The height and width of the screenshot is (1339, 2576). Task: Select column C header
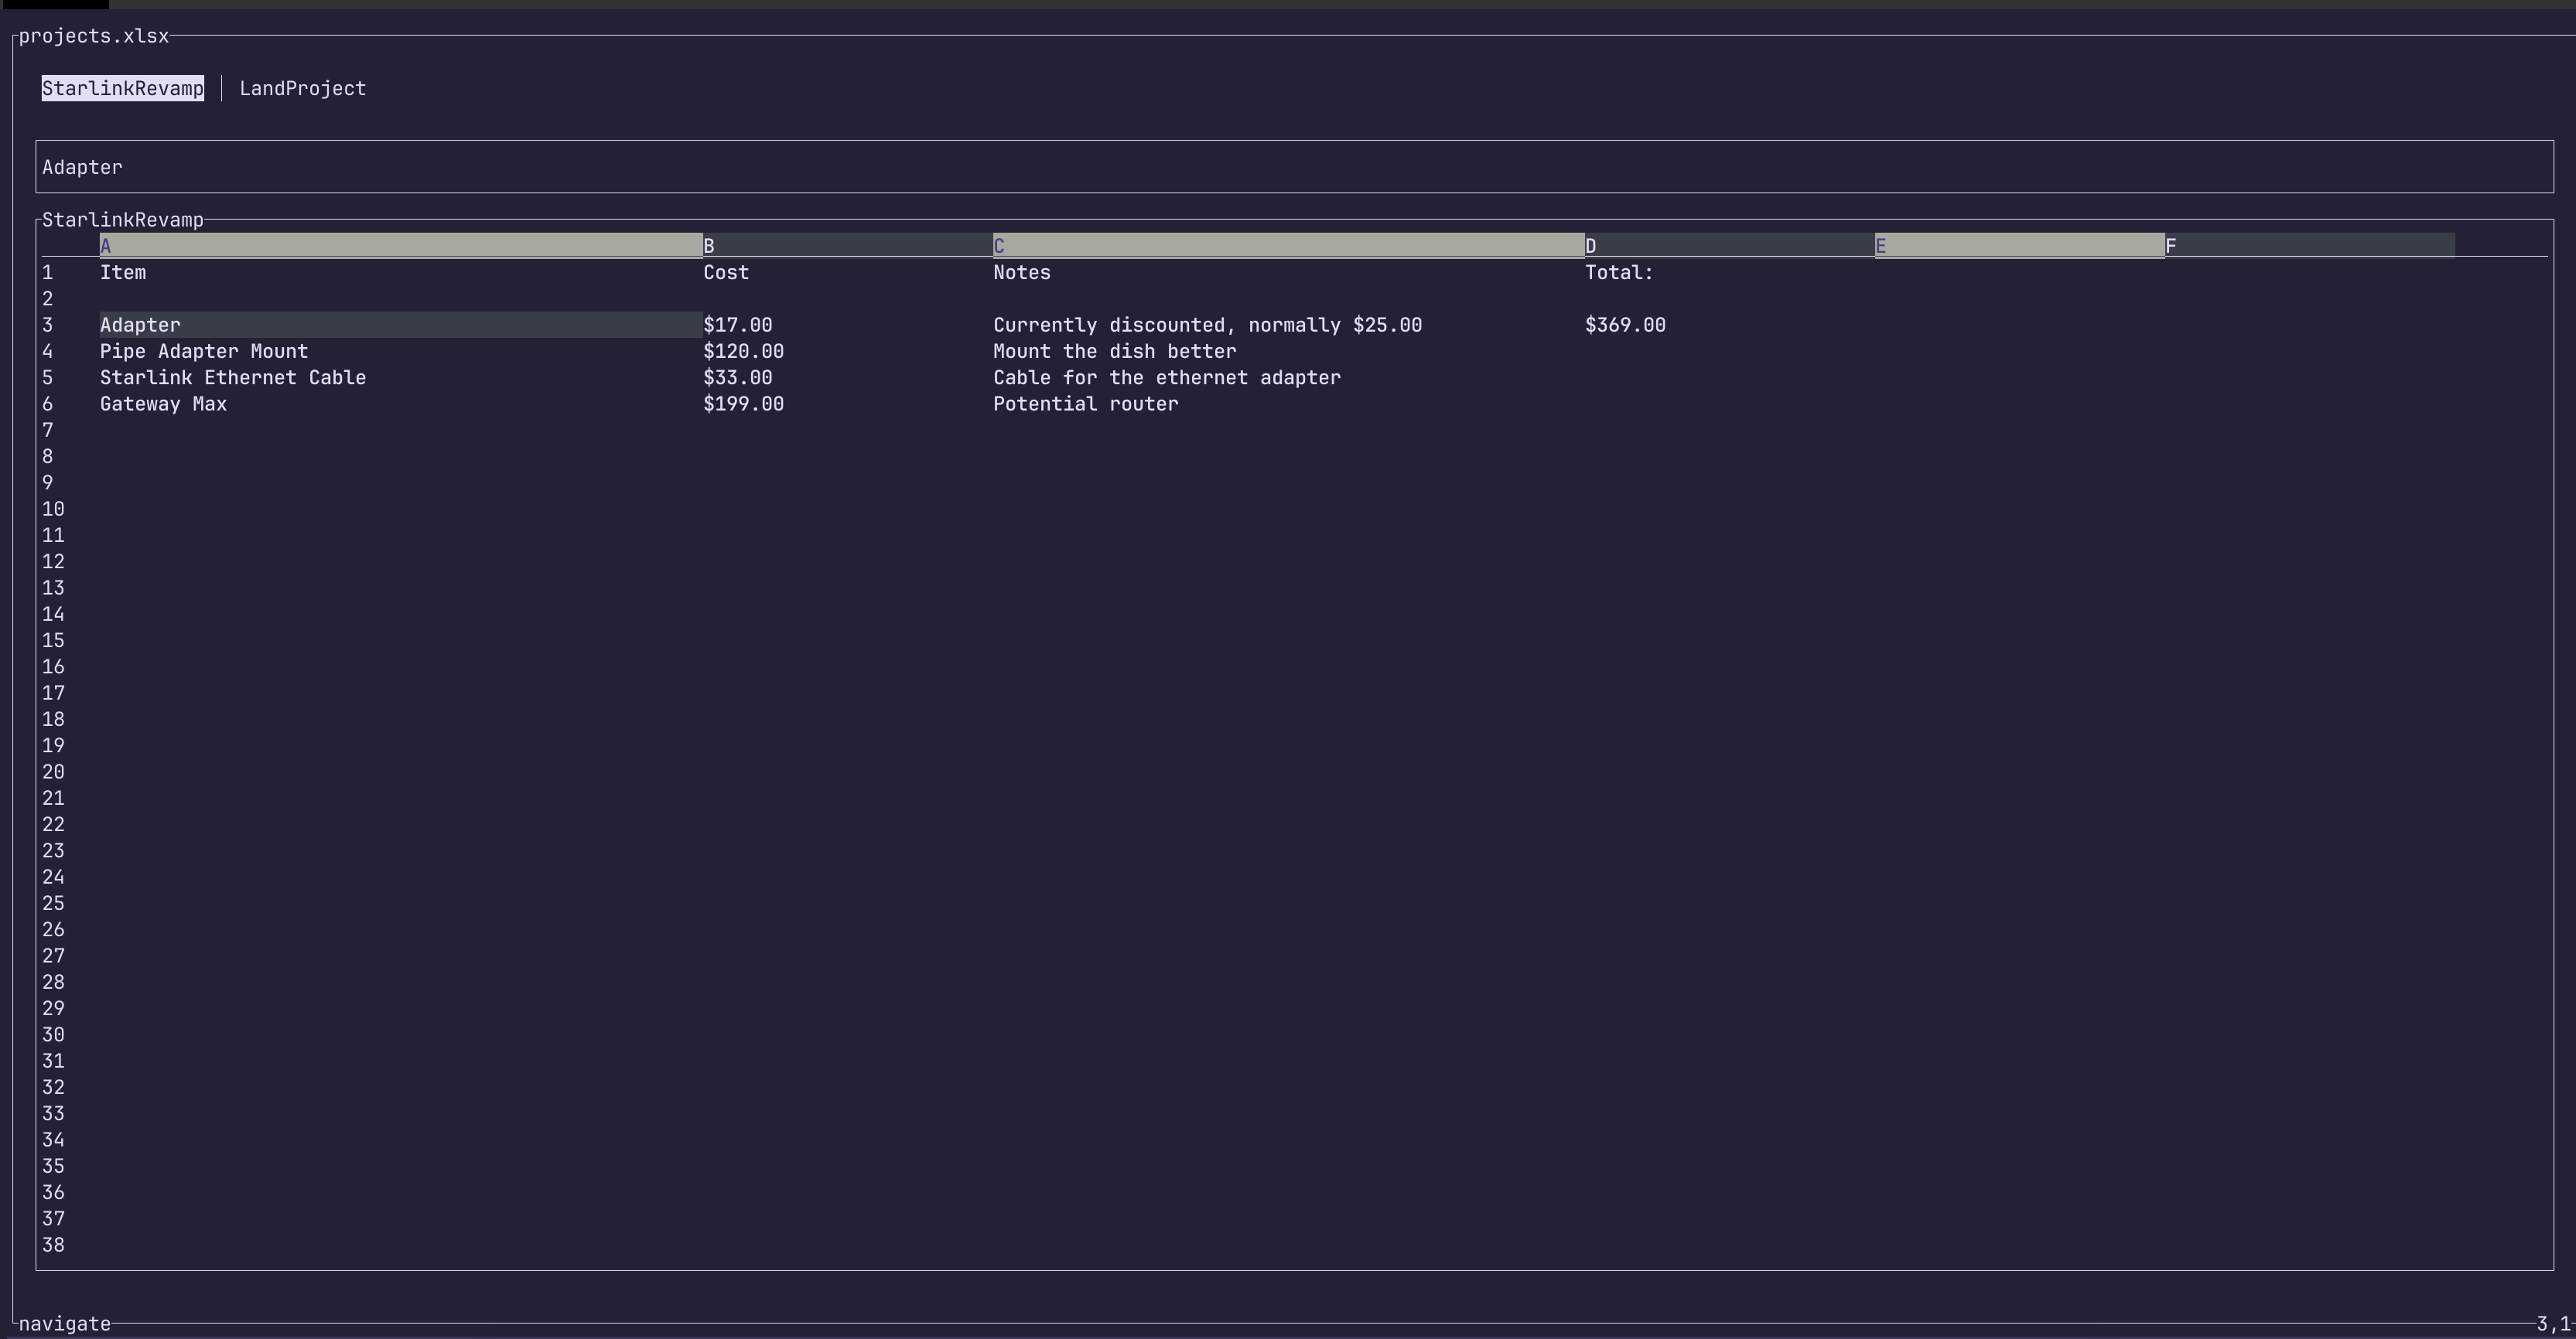1289,246
